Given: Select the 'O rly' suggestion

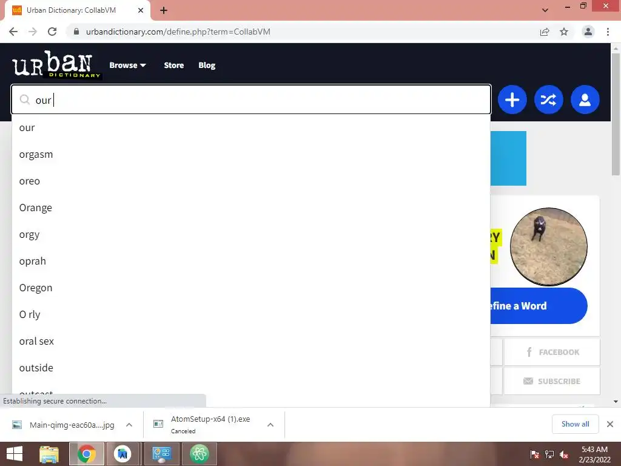Looking at the screenshot, I should tap(251, 315).
